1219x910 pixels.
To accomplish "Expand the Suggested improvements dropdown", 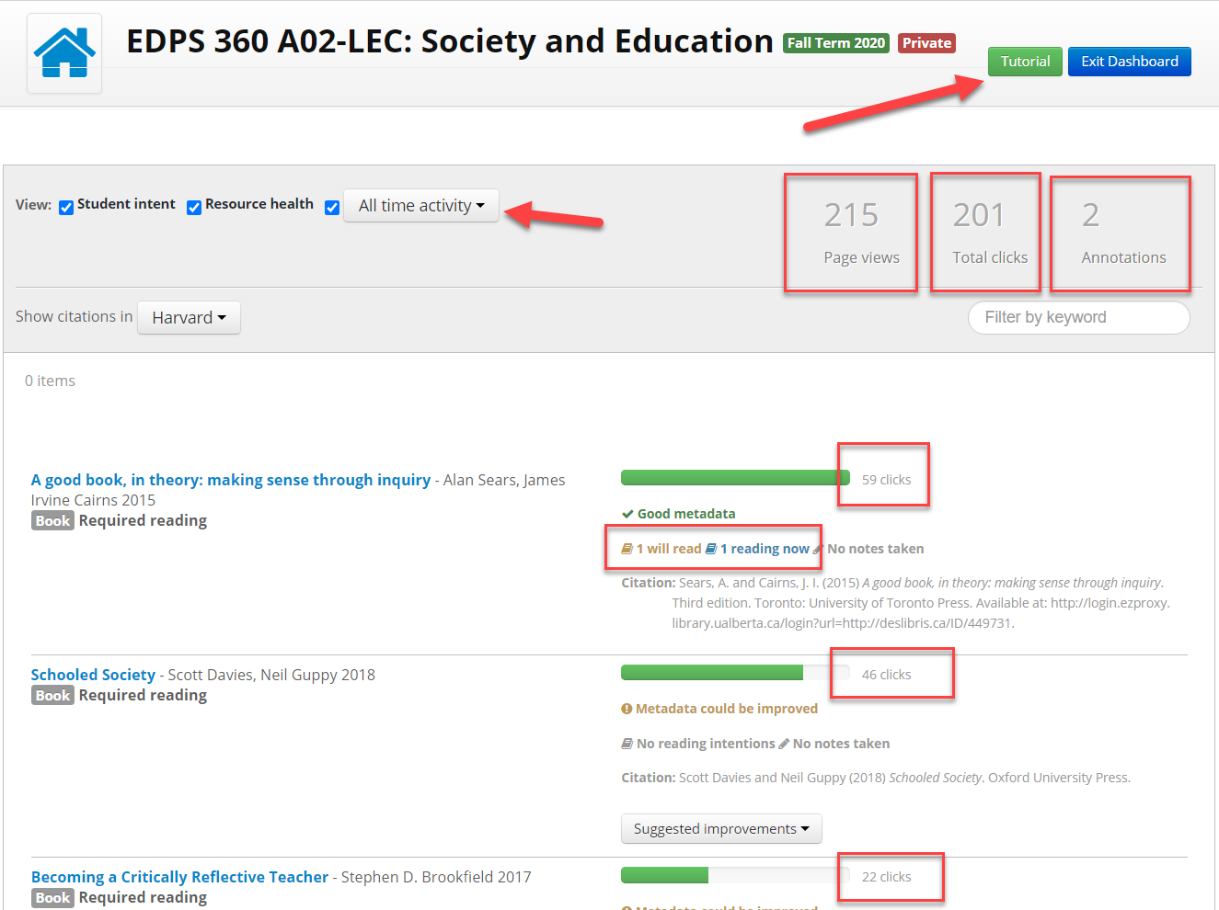I will pyautogui.click(x=721, y=828).
